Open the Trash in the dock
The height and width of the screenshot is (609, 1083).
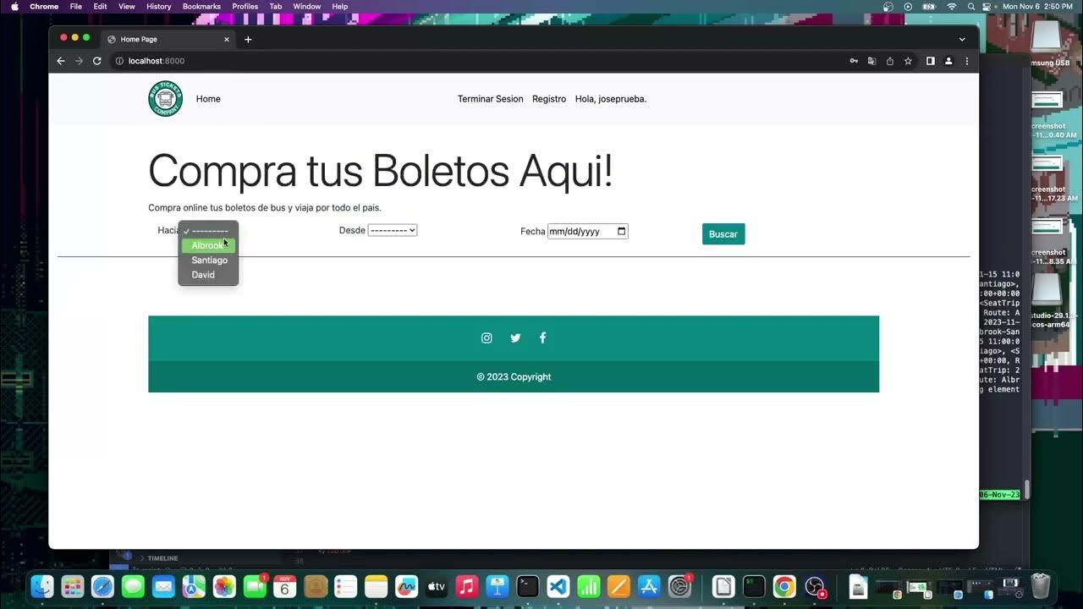tap(1041, 586)
